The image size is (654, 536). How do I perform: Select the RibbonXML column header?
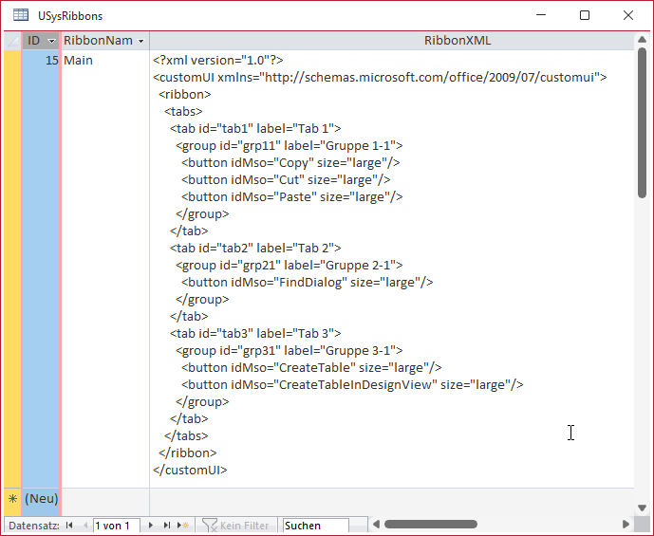pos(458,41)
